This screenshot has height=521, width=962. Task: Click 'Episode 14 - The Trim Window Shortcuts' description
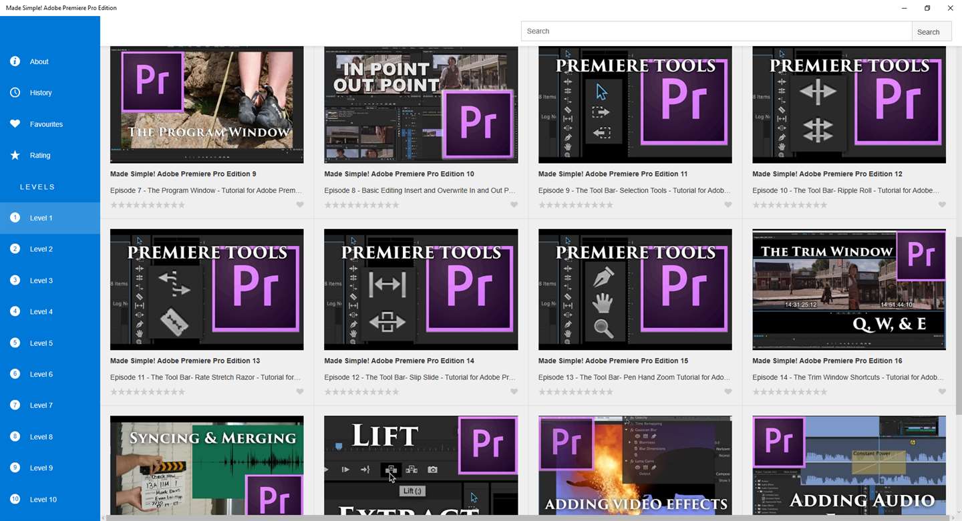(x=848, y=377)
